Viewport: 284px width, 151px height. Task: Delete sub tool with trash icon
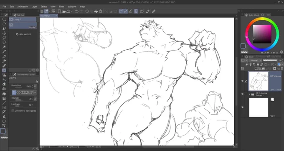pos(38,70)
